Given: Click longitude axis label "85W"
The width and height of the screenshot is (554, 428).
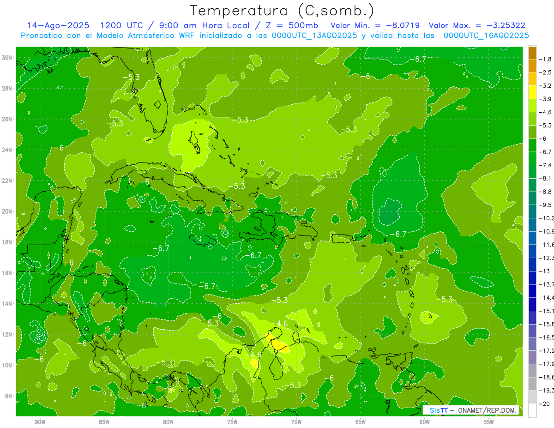Looking at the screenshot, I should click(x=104, y=422).
